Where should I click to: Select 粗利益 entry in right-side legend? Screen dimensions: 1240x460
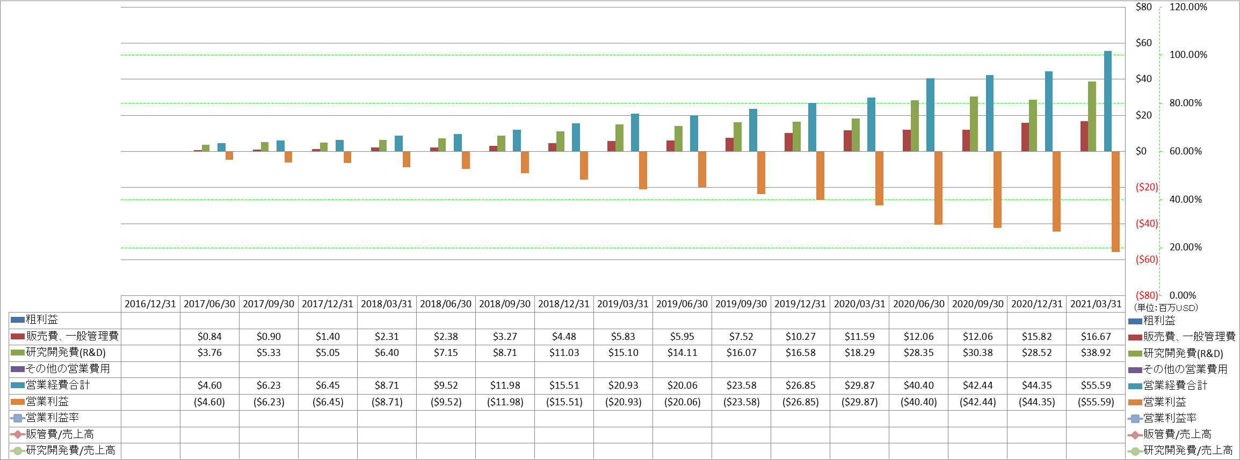1152,321
